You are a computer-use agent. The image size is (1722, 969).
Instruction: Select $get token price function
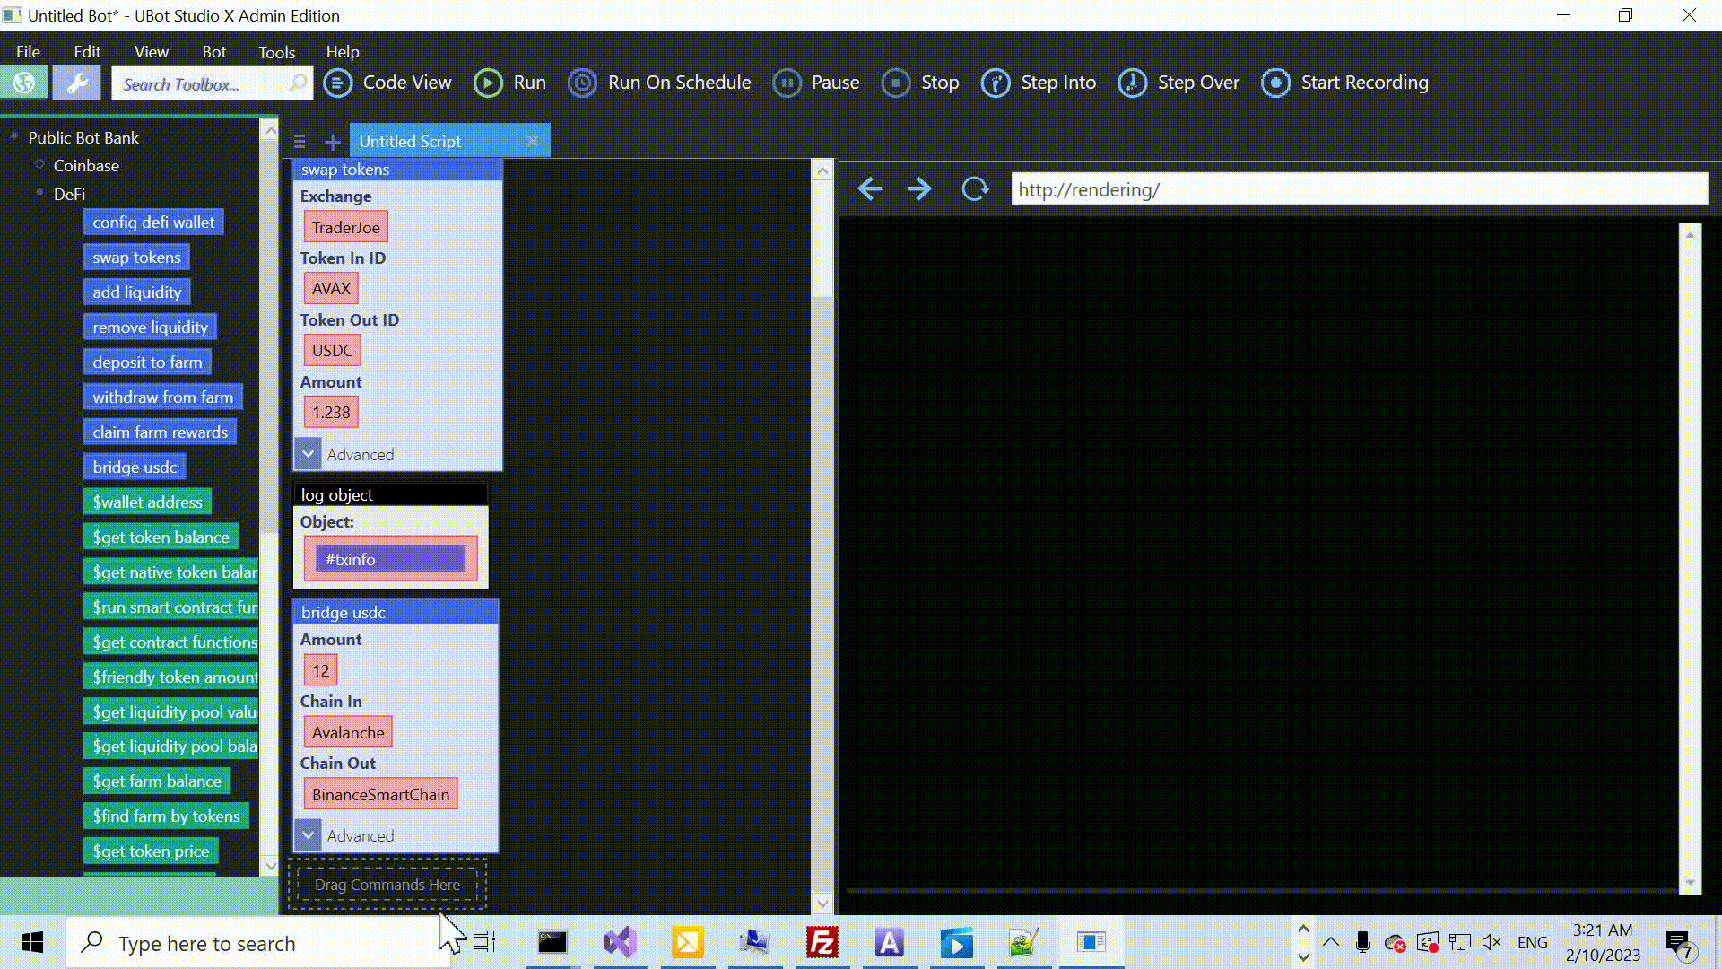pos(151,851)
